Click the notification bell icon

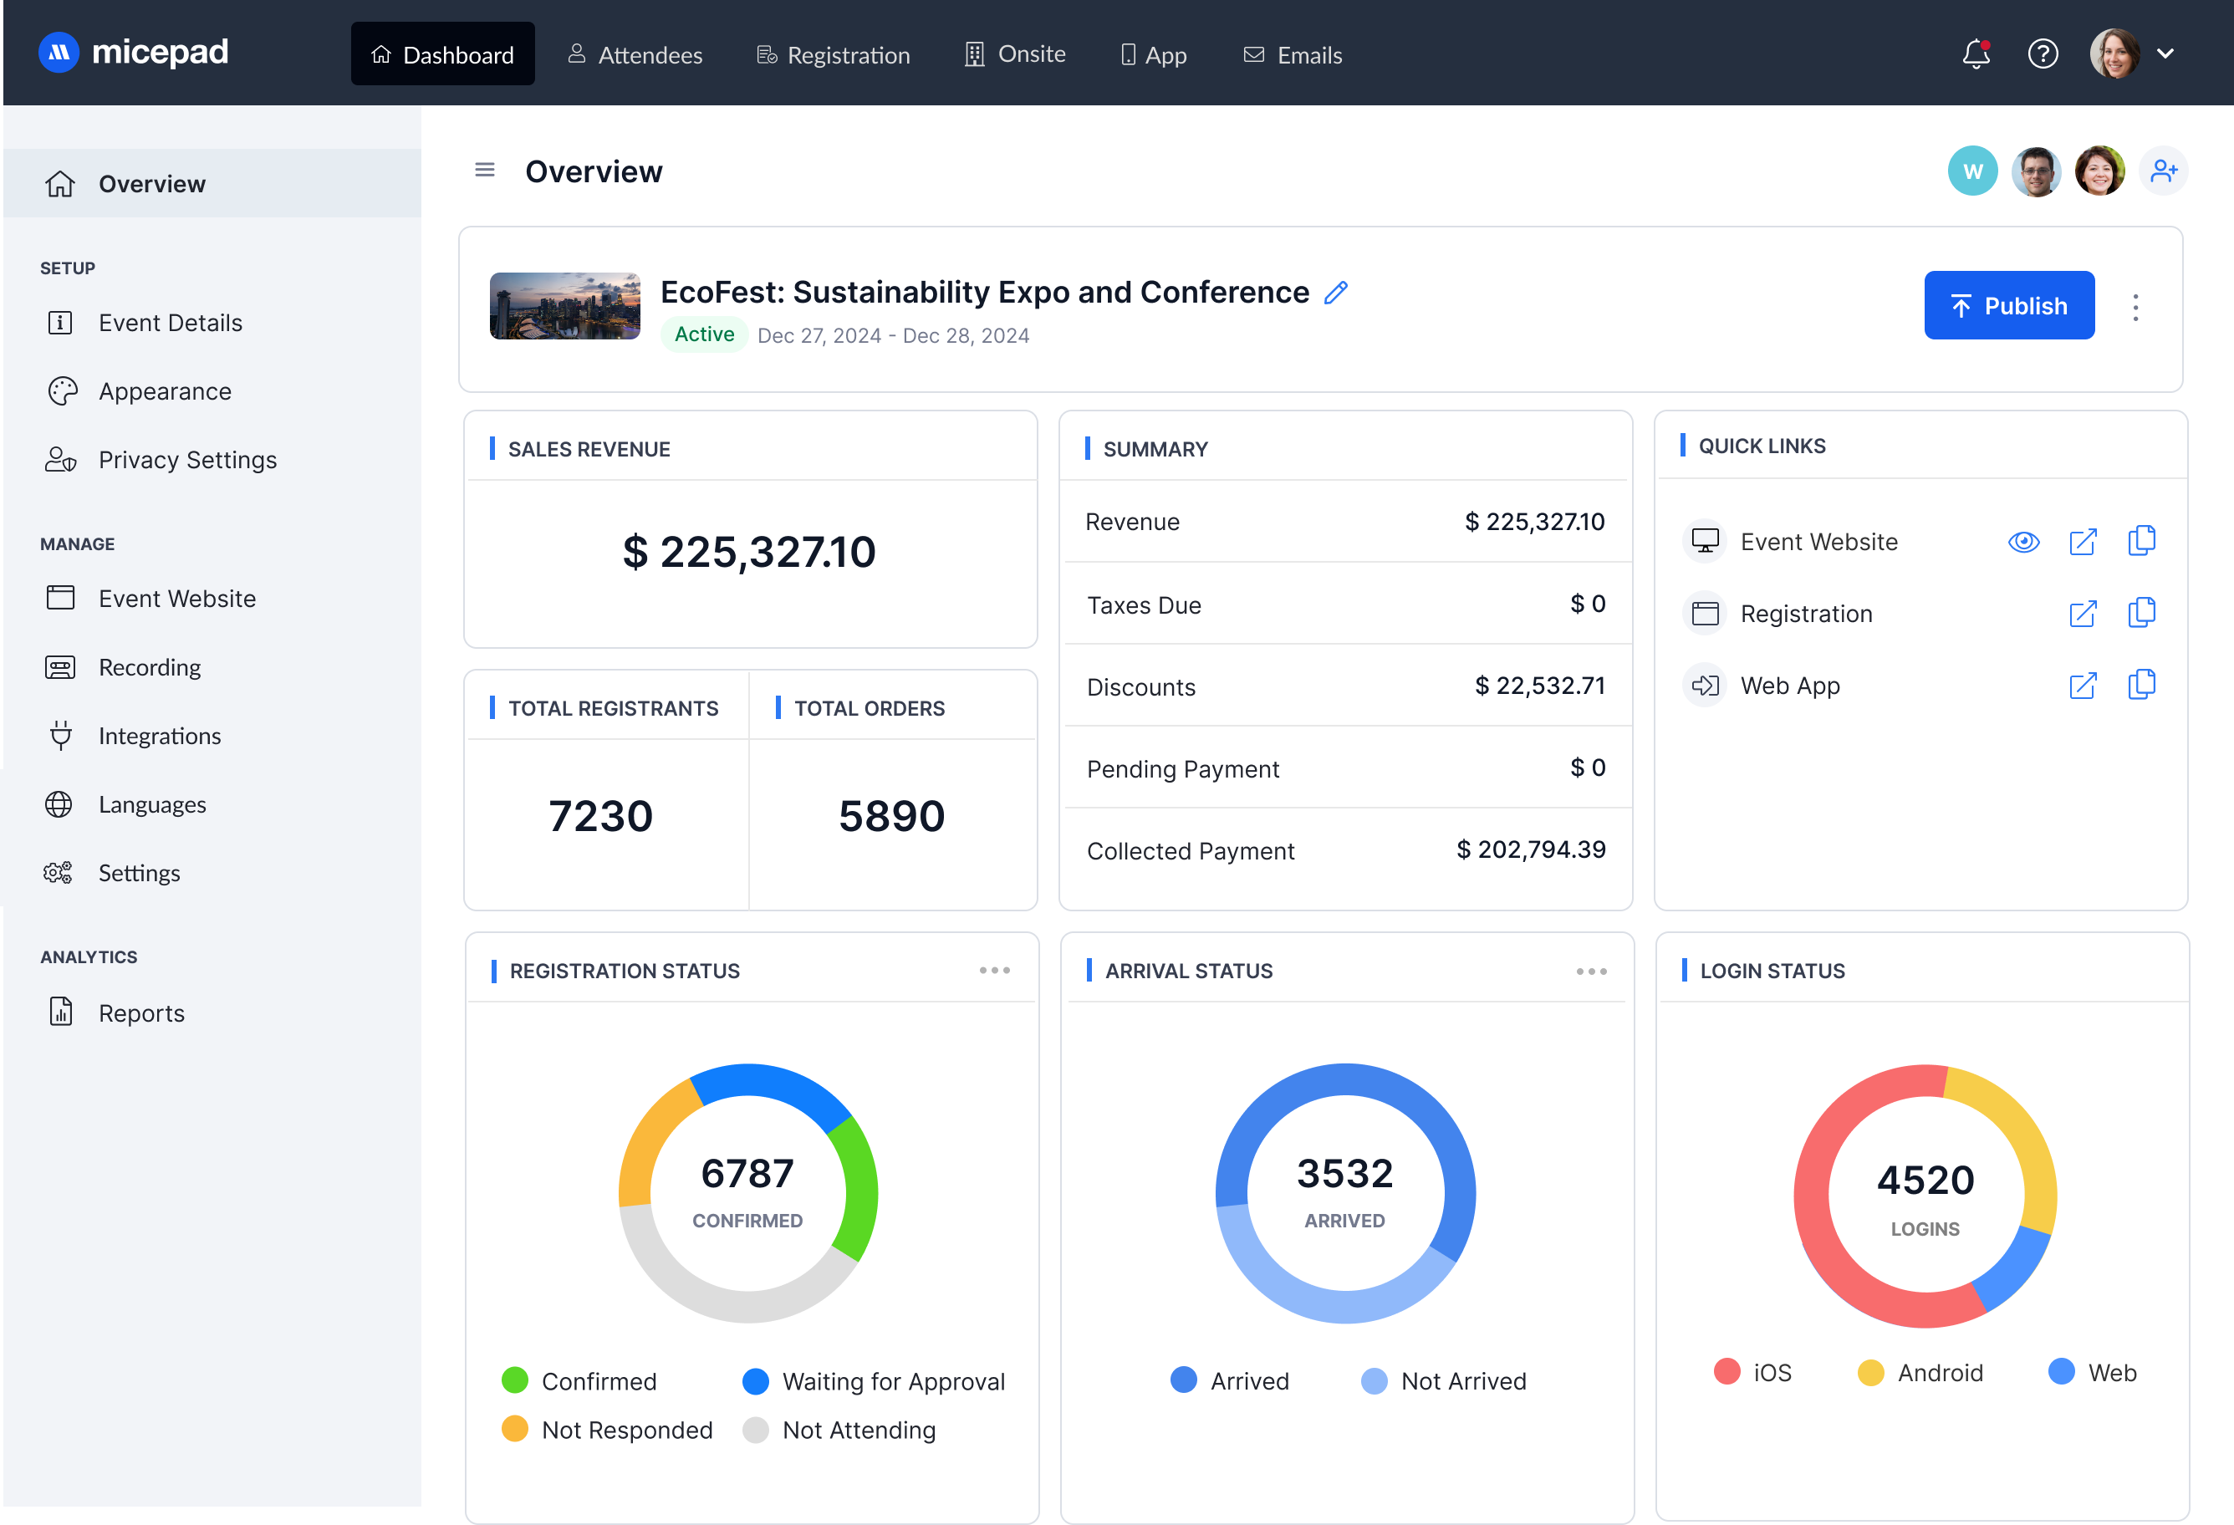[x=1976, y=54]
